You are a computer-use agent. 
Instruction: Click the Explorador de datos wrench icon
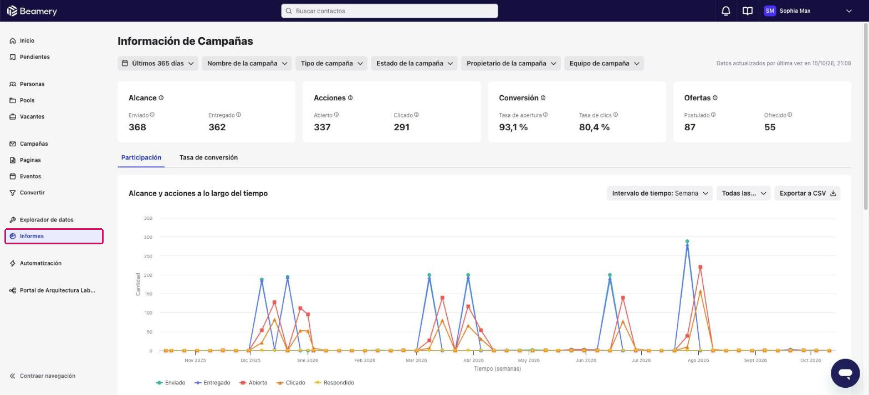pyautogui.click(x=13, y=220)
